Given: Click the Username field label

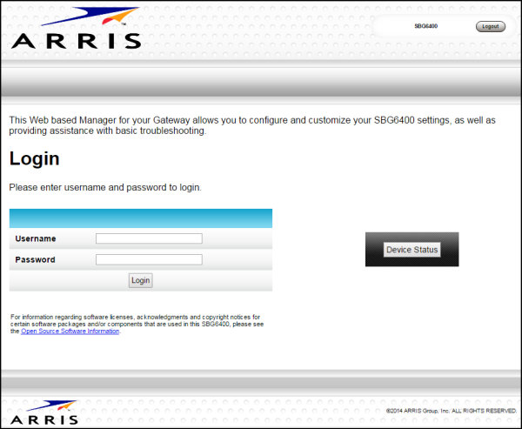Looking at the screenshot, I should [36, 238].
